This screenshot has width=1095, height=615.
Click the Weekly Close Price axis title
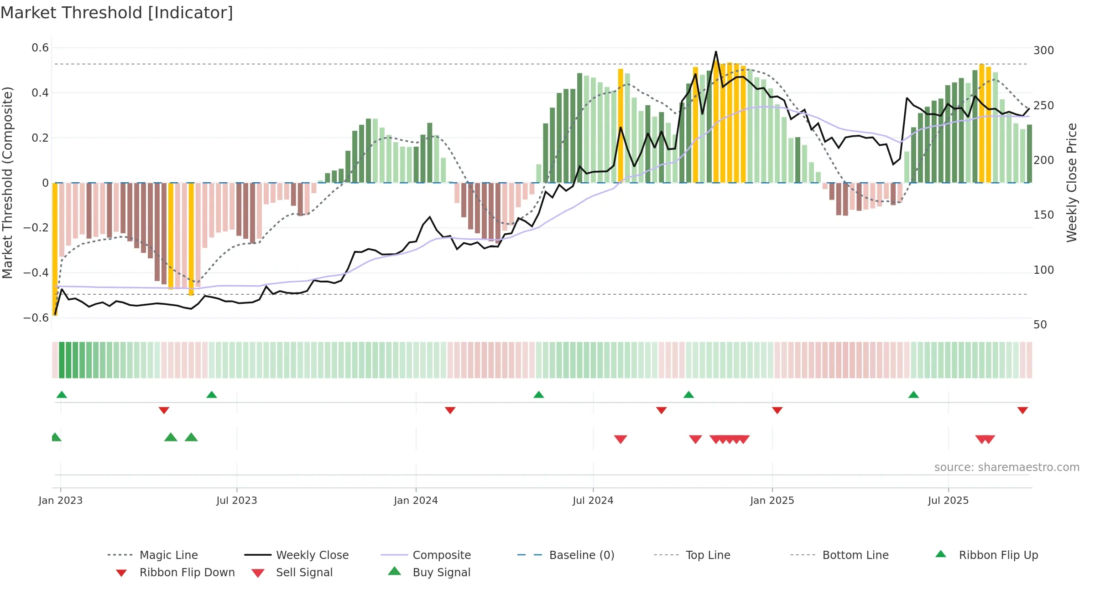pos(1072,183)
